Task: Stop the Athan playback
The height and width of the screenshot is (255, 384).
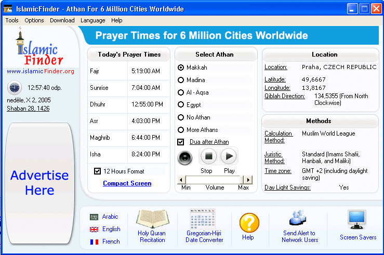Action: 209,156
